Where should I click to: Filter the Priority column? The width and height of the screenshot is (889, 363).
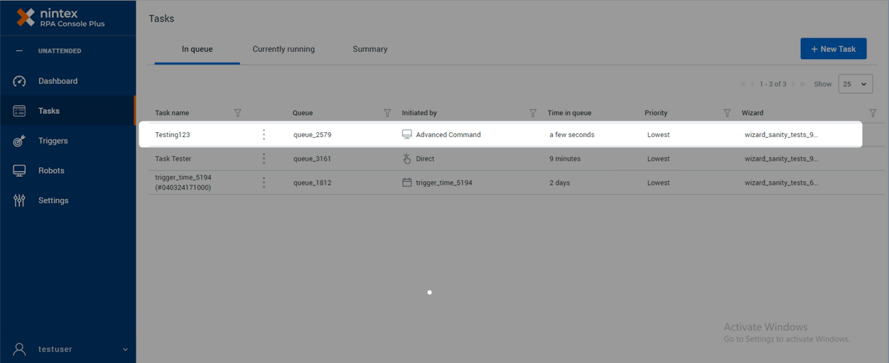coord(727,113)
